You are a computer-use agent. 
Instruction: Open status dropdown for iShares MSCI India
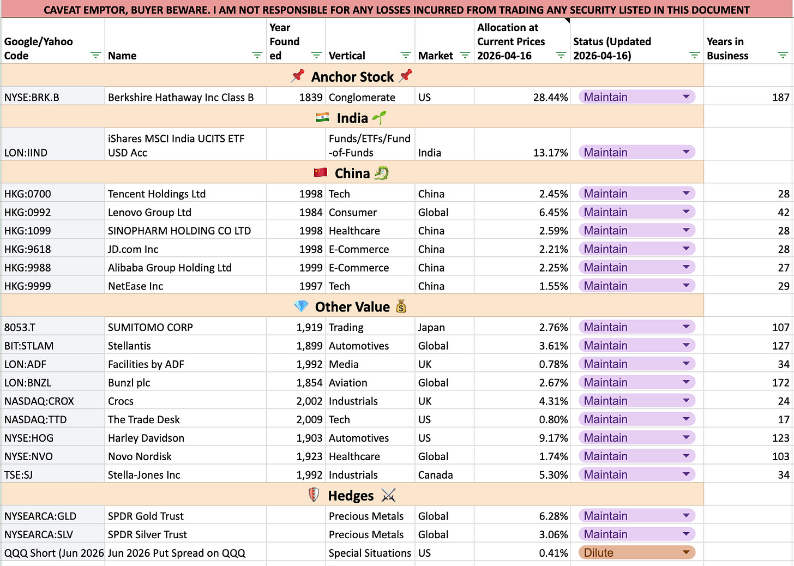click(637, 153)
